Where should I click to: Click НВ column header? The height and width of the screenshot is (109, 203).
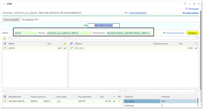click(x=119, y=97)
